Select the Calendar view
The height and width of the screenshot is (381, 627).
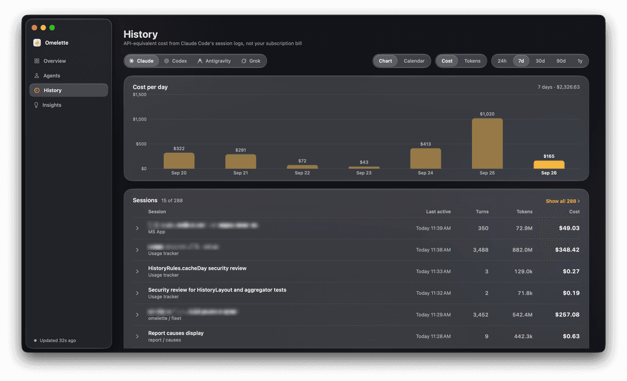point(414,61)
